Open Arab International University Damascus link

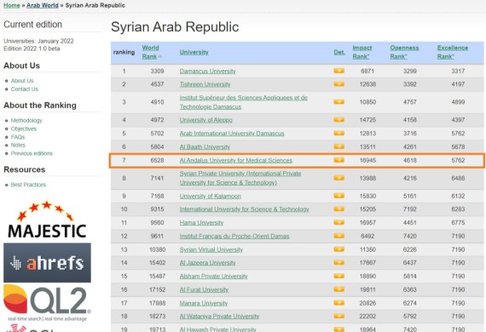232,134
